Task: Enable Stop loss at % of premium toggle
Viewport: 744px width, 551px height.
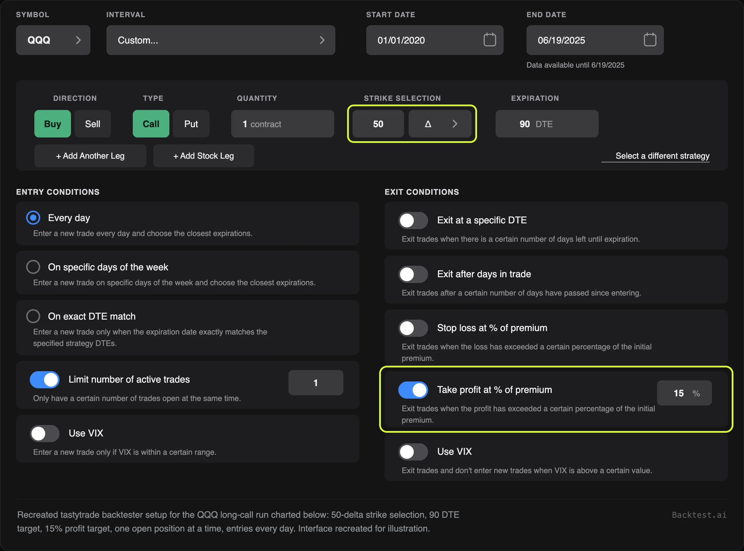Action: 413,328
